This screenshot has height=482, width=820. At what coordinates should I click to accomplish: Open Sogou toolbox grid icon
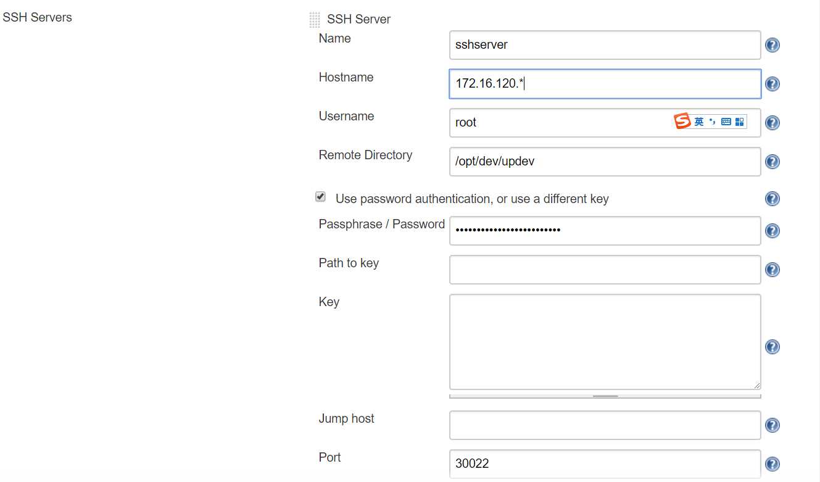[x=740, y=122]
